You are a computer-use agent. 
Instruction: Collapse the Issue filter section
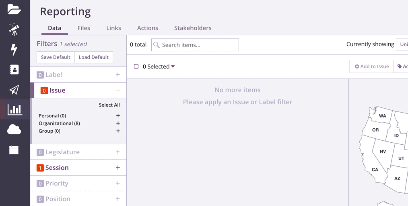tap(118, 90)
